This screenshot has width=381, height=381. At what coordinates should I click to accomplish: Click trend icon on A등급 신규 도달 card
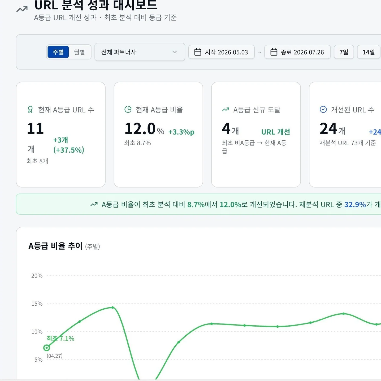point(226,109)
